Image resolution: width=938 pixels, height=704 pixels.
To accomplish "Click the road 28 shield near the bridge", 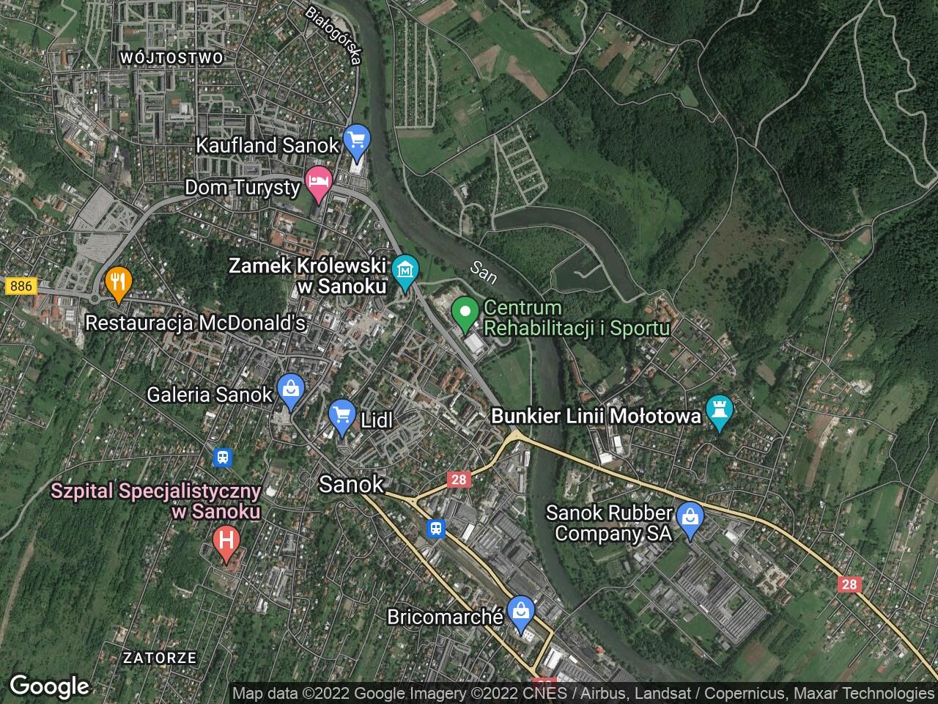I will coord(459,480).
